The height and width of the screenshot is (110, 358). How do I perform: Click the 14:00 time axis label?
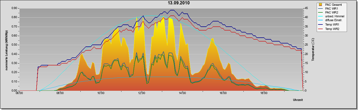182,93
